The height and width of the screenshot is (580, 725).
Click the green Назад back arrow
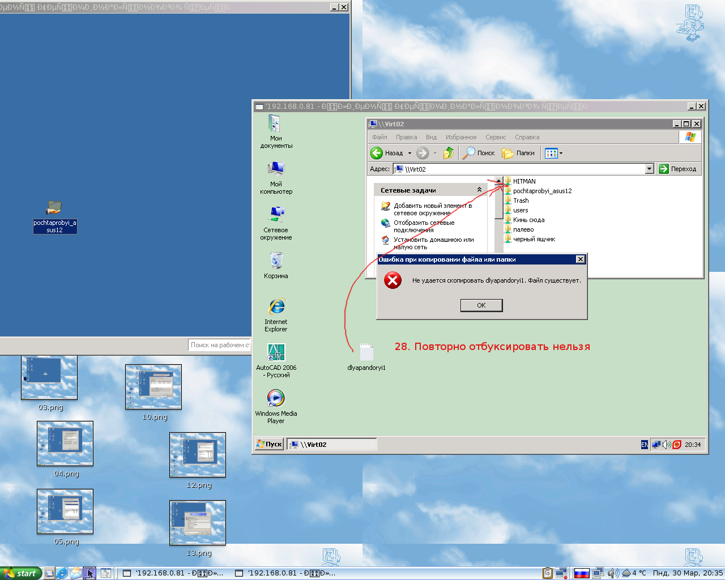(x=377, y=153)
